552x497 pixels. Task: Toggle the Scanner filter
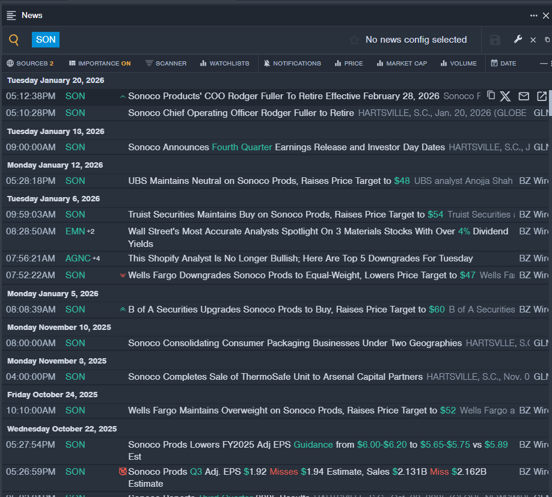pos(166,63)
